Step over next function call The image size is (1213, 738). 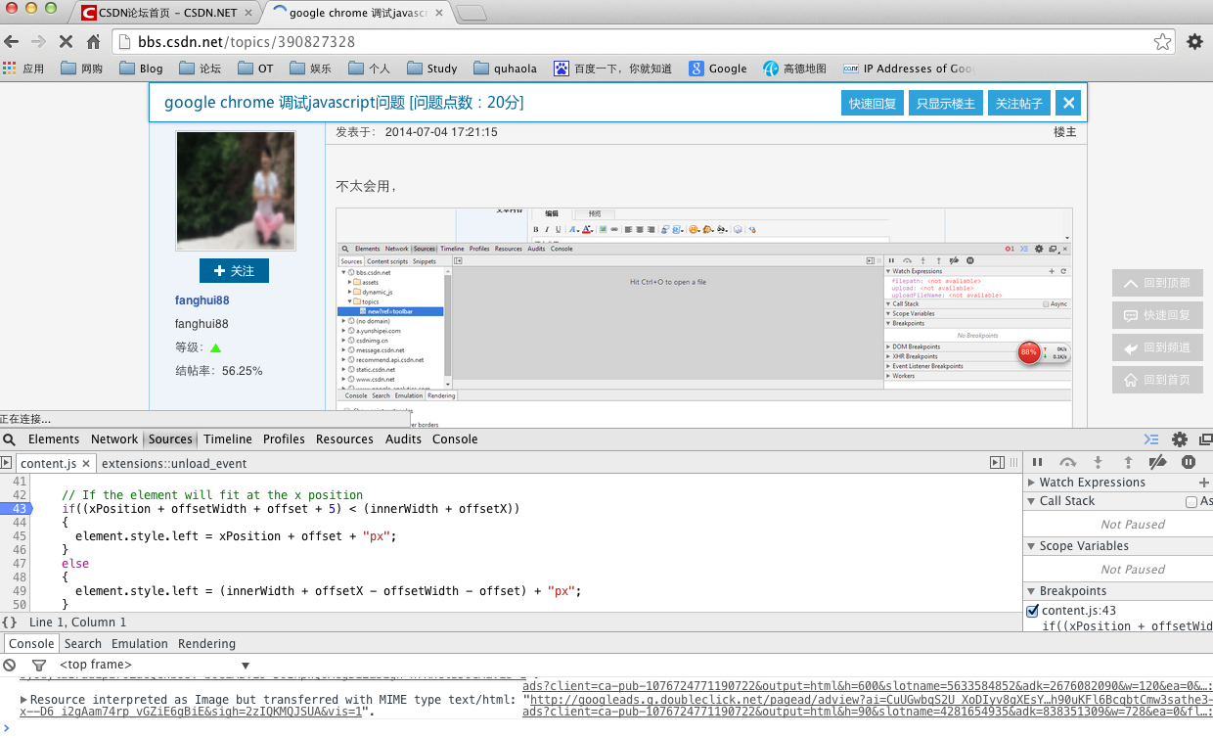pos(1068,463)
